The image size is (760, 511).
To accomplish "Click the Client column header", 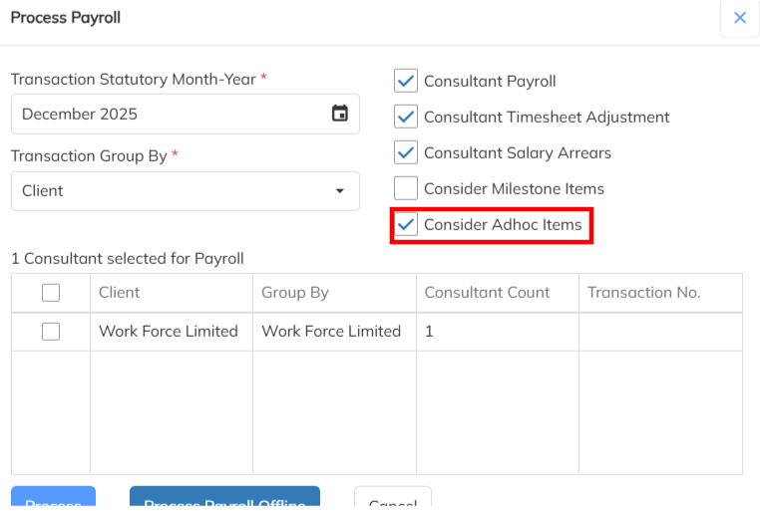I will (x=120, y=293).
